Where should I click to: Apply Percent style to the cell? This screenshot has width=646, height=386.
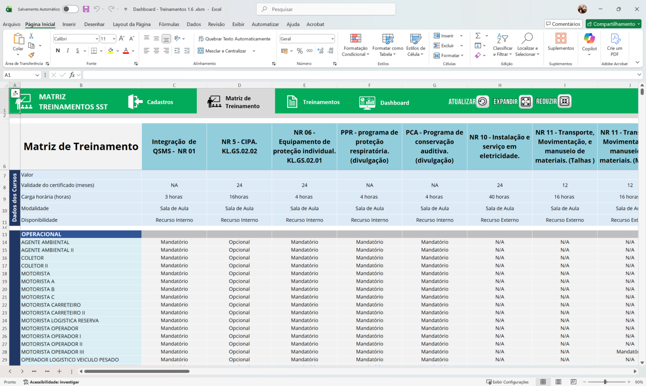pyautogui.click(x=299, y=51)
